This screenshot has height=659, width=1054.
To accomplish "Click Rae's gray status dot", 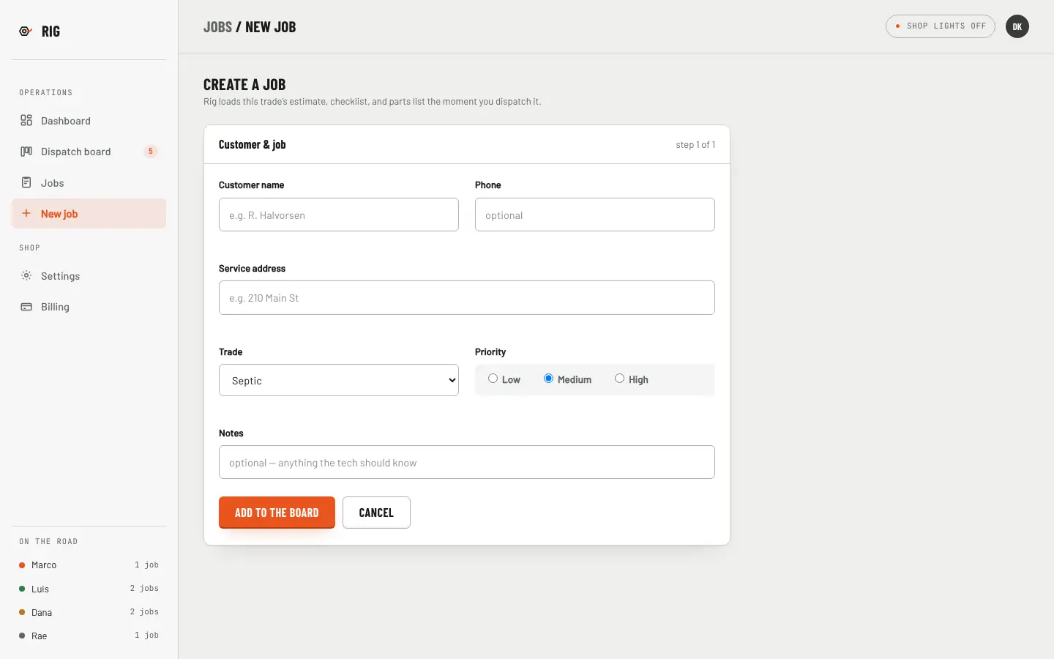I will click(22, 636).
